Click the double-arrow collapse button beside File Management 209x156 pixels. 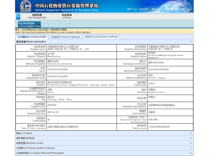[x=18, y=16]
